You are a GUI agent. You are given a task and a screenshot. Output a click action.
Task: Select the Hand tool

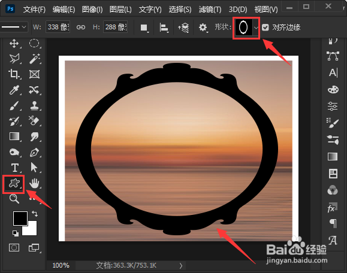[x=34, y=183]
